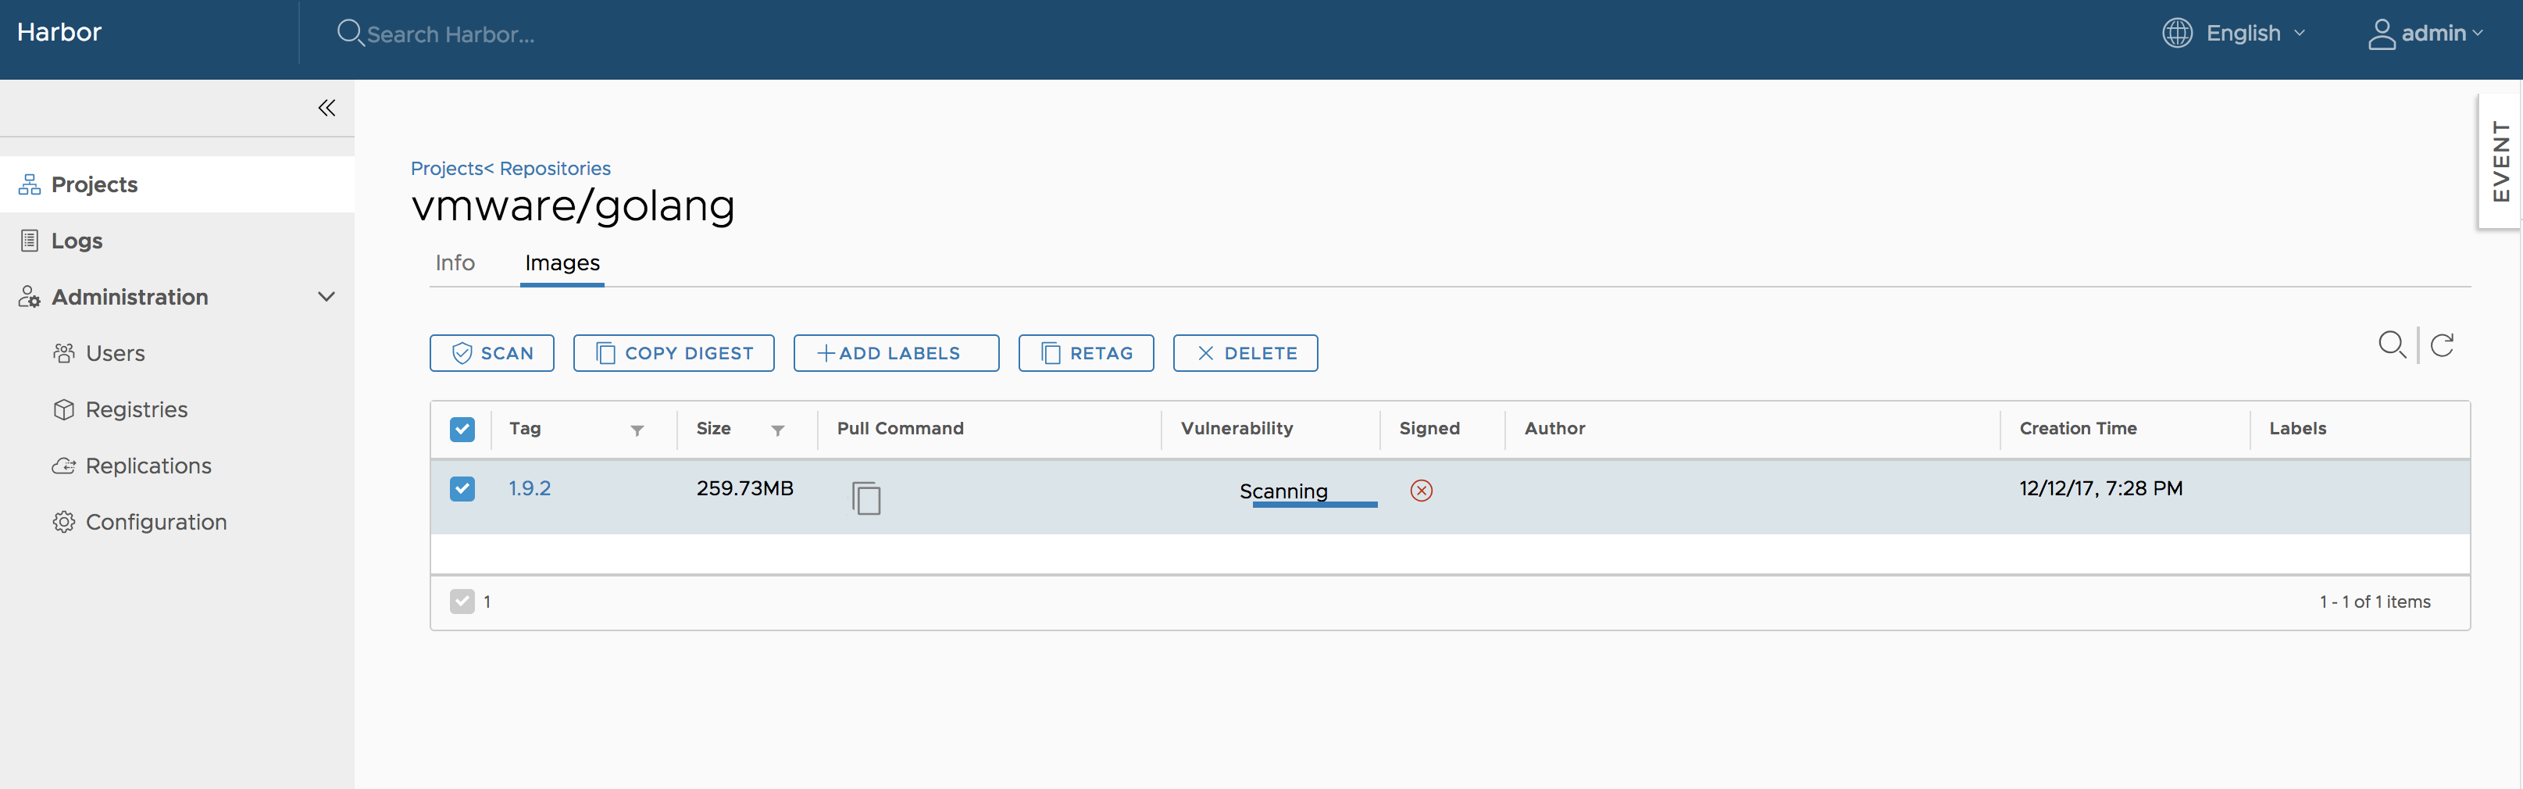The width and height of the screenshot is (2523, 789).
Task: Click the Harbor logo text
Action: pyautogui.click(x=59, y=32)
